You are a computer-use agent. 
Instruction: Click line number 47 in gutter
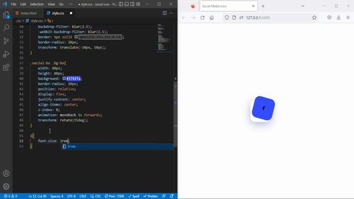(21, 115)
